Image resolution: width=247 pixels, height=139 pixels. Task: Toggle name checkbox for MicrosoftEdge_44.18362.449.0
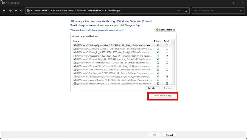[x=75, y=59]
